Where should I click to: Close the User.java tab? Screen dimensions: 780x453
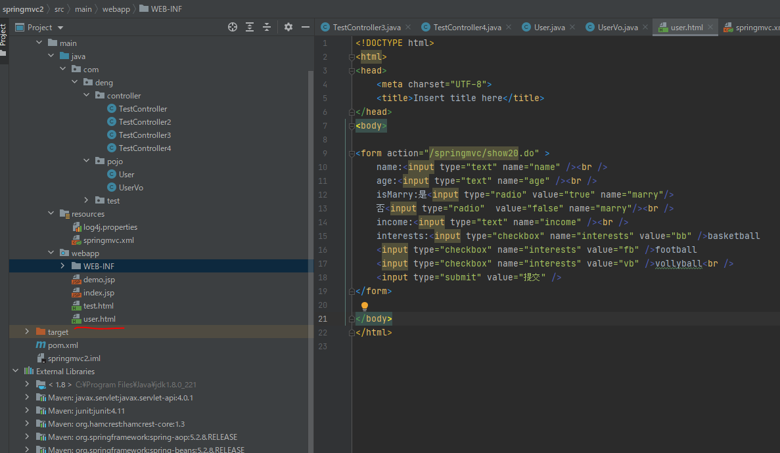[x=572, y=27]
